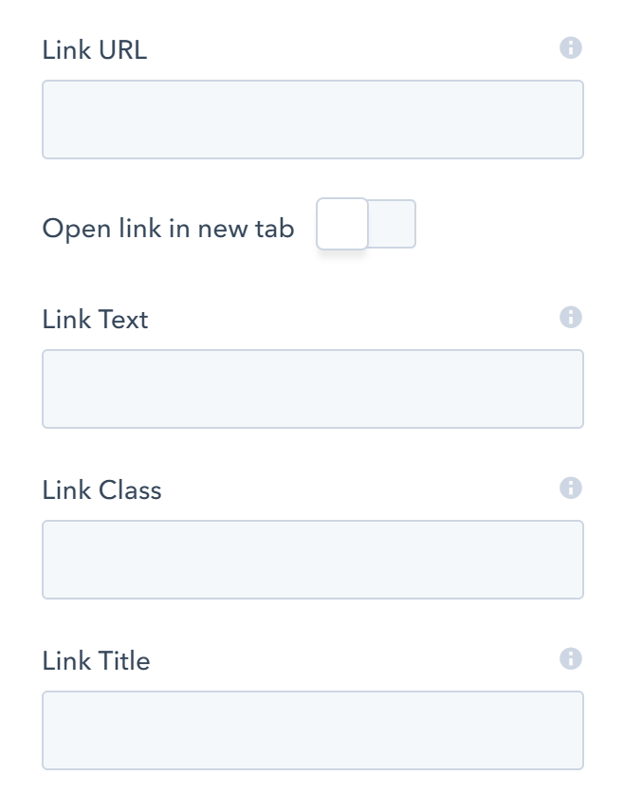Screen dimensions: 624x812
Task: Click inside the Link Title input box
Action: [x=312, y=730]
